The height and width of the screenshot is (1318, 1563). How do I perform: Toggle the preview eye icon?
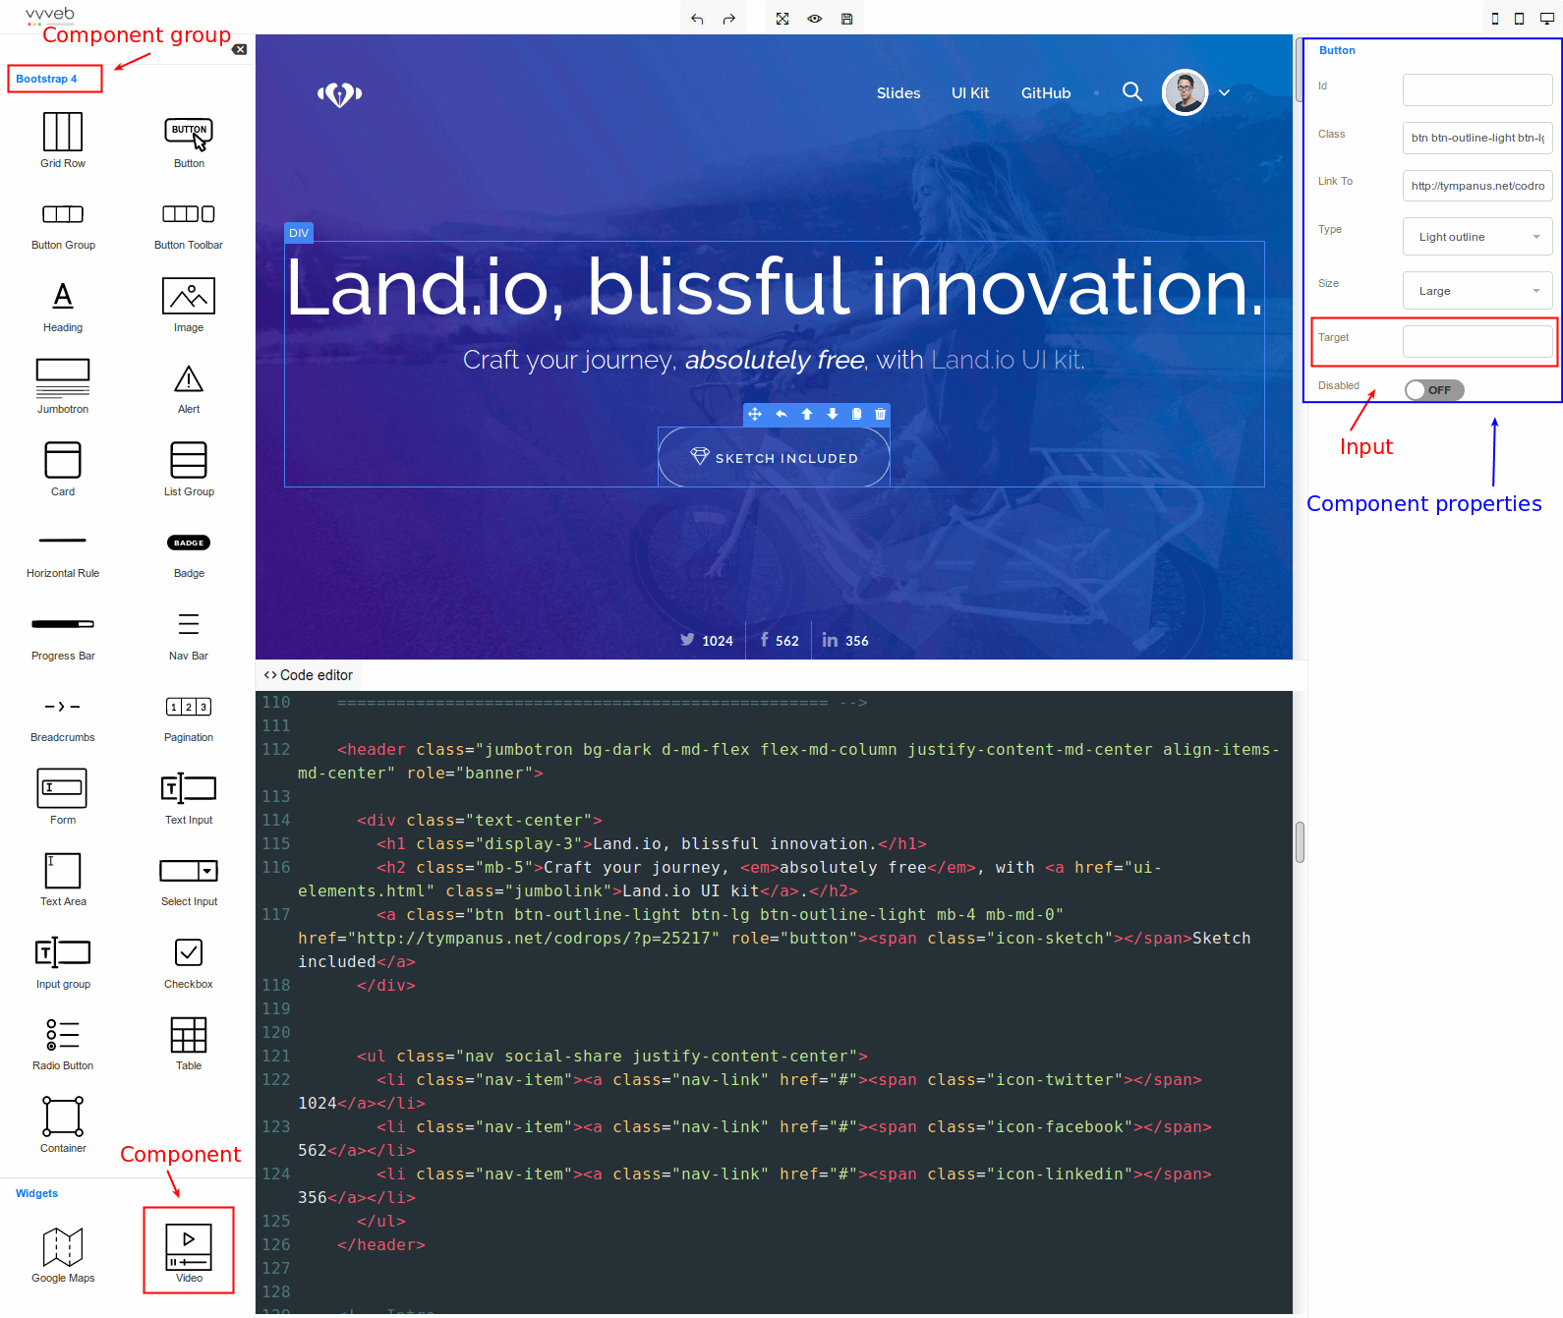[815, 19]
